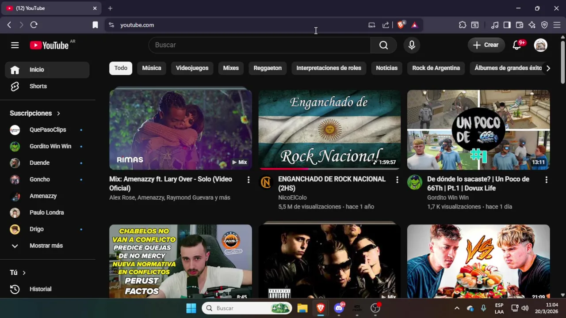Click the search magnifier button
Viewport: 566px width, 318px height.
pyautogui.click(x=383, y=45)
